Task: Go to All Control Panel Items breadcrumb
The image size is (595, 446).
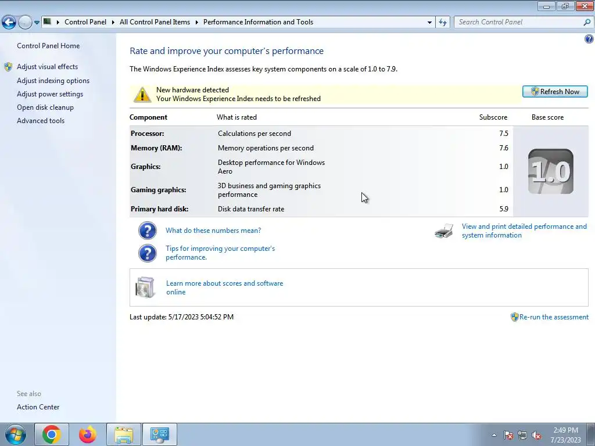Action: pos(155,22)
